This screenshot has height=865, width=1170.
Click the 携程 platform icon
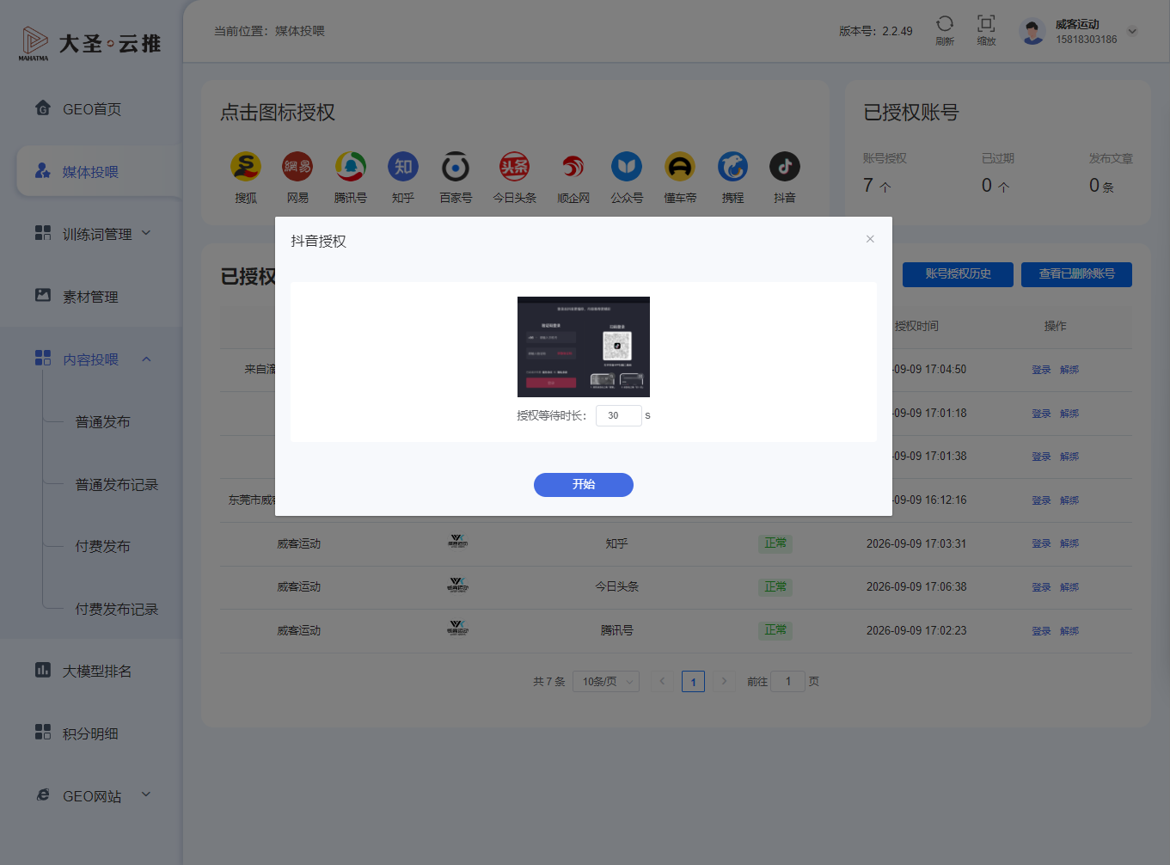tap(733, 167)
